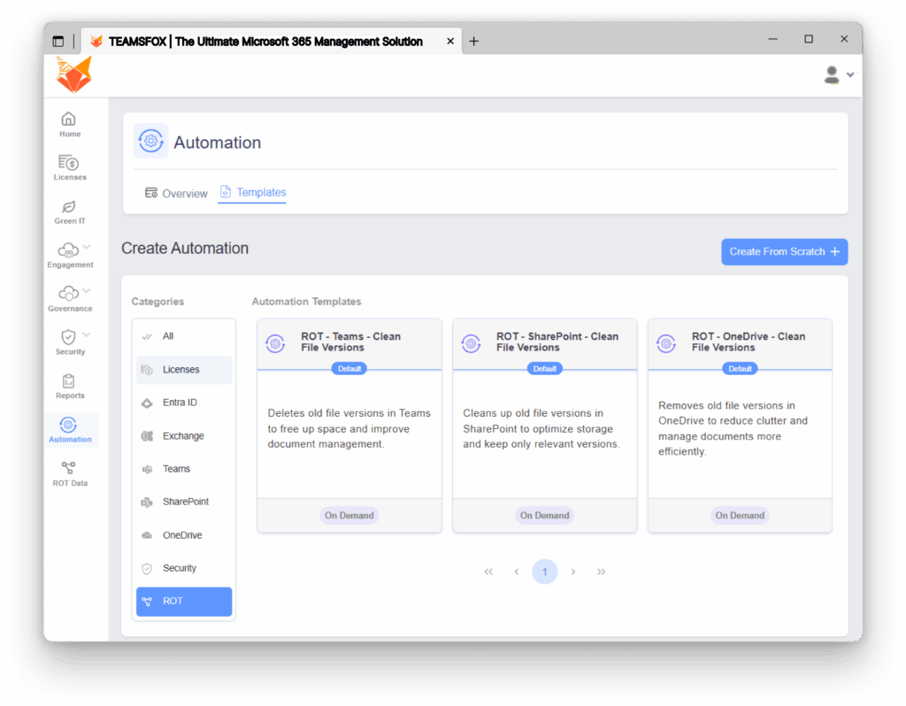Switch to the Overview tab

coord(176,194)
